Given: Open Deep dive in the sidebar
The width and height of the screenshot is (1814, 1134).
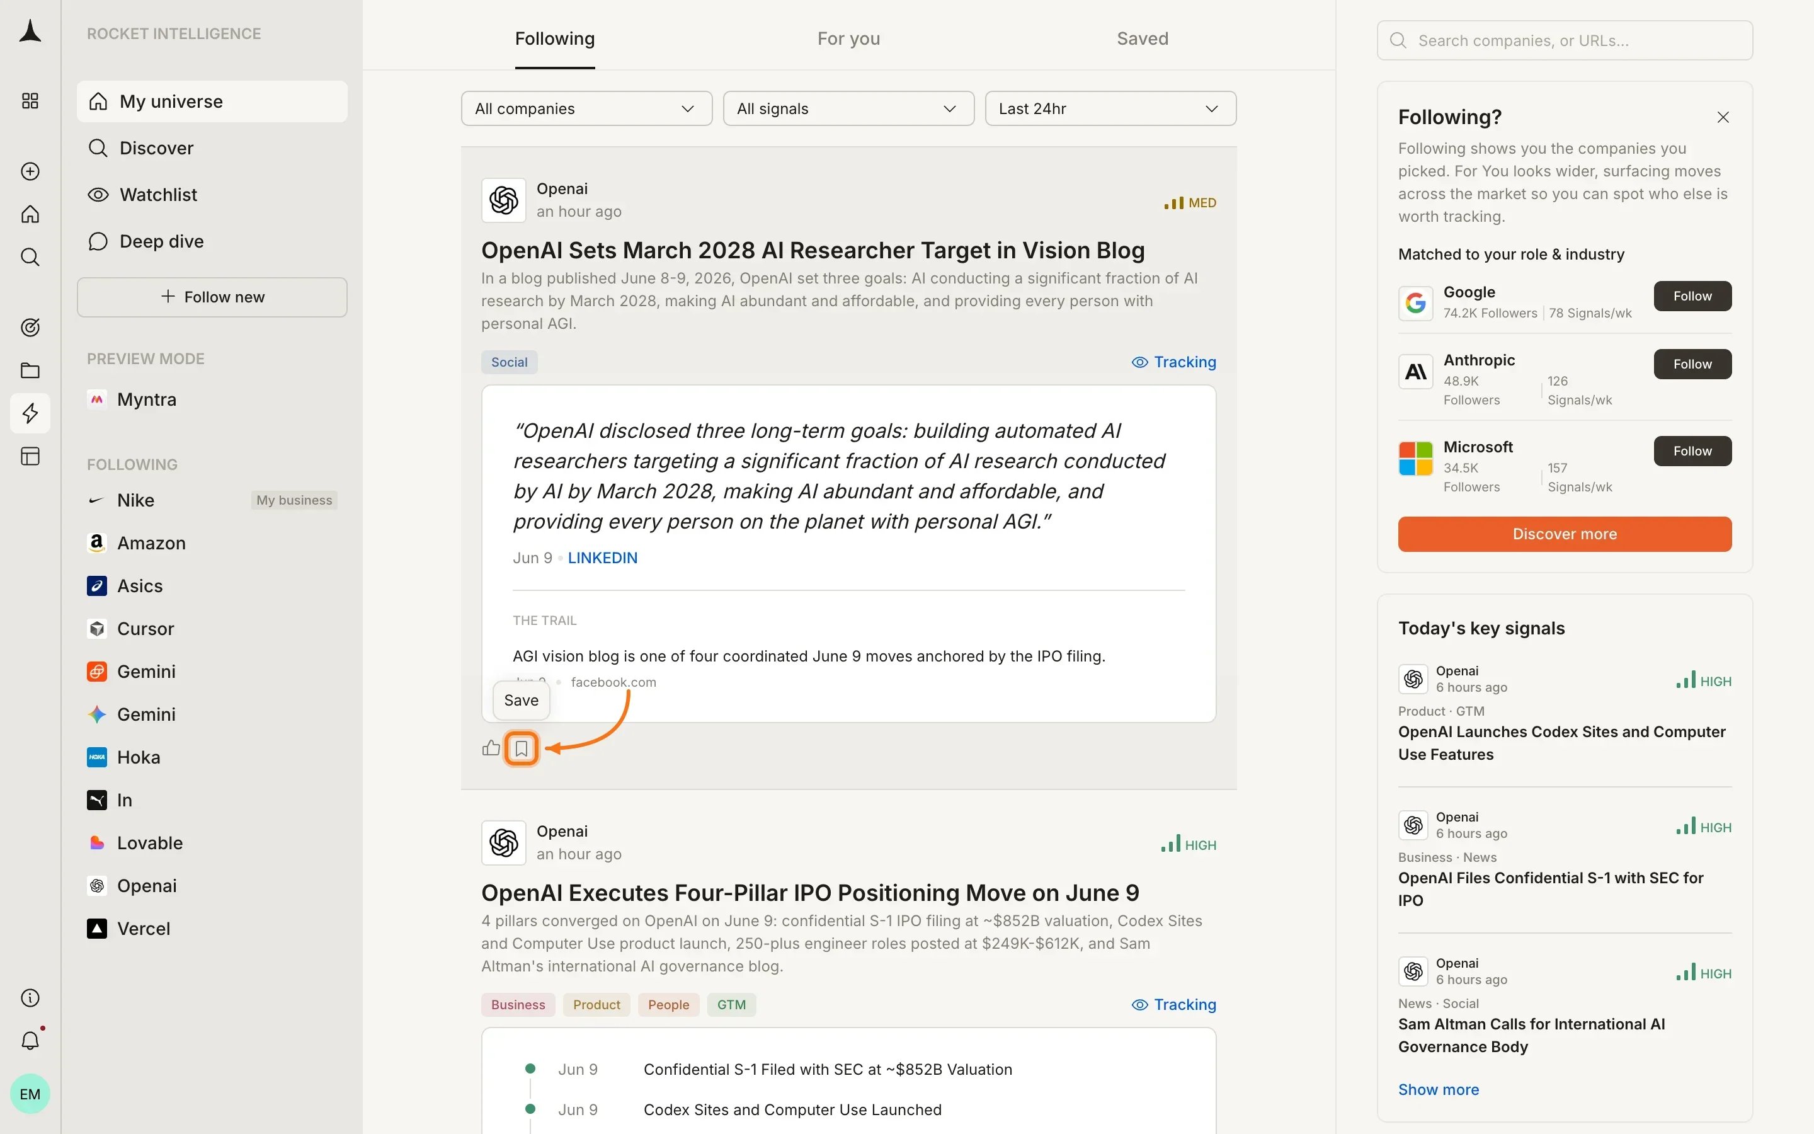Looking at the screenshot, I should click(x=212, y=241).
